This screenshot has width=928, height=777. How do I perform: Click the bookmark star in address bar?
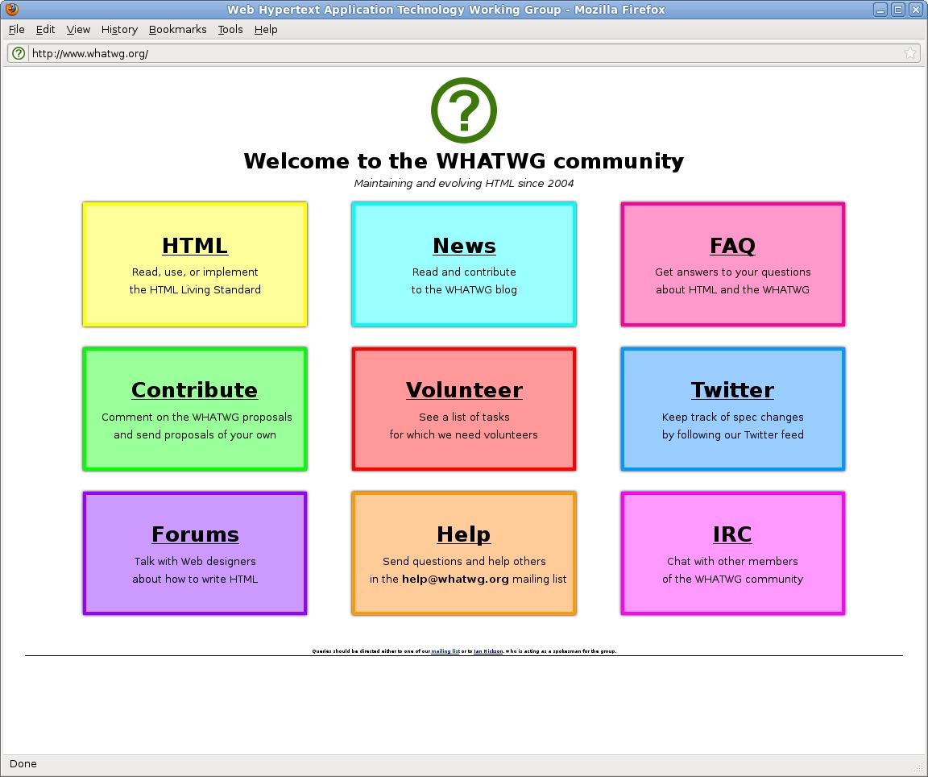coord(909,53)
